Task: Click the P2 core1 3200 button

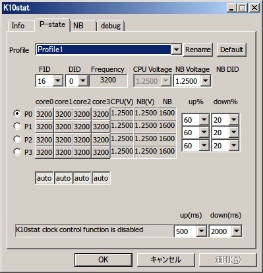Action: (63, 140)
